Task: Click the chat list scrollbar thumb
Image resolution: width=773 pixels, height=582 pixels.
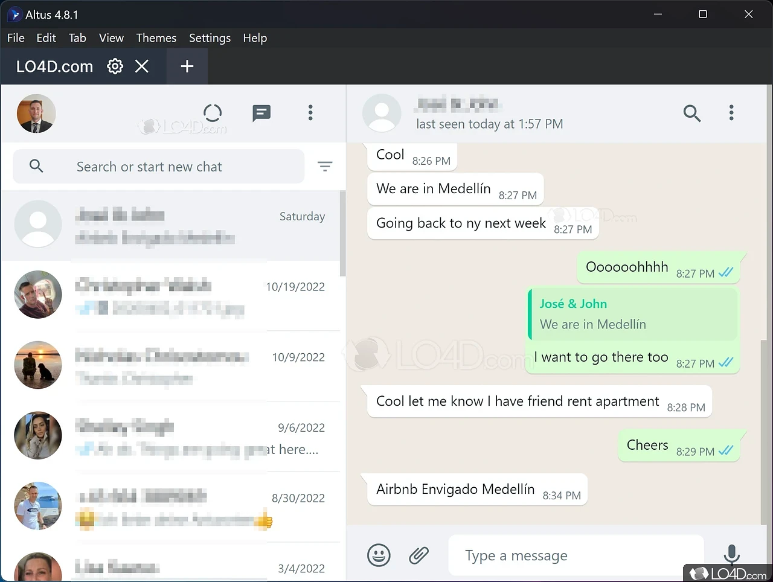Action: [342, 234]
